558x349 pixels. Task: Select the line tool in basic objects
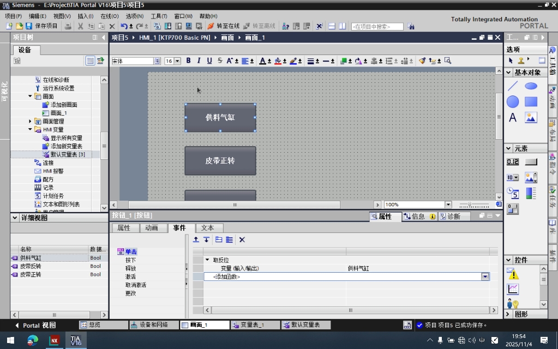click(x=513, y=86)
